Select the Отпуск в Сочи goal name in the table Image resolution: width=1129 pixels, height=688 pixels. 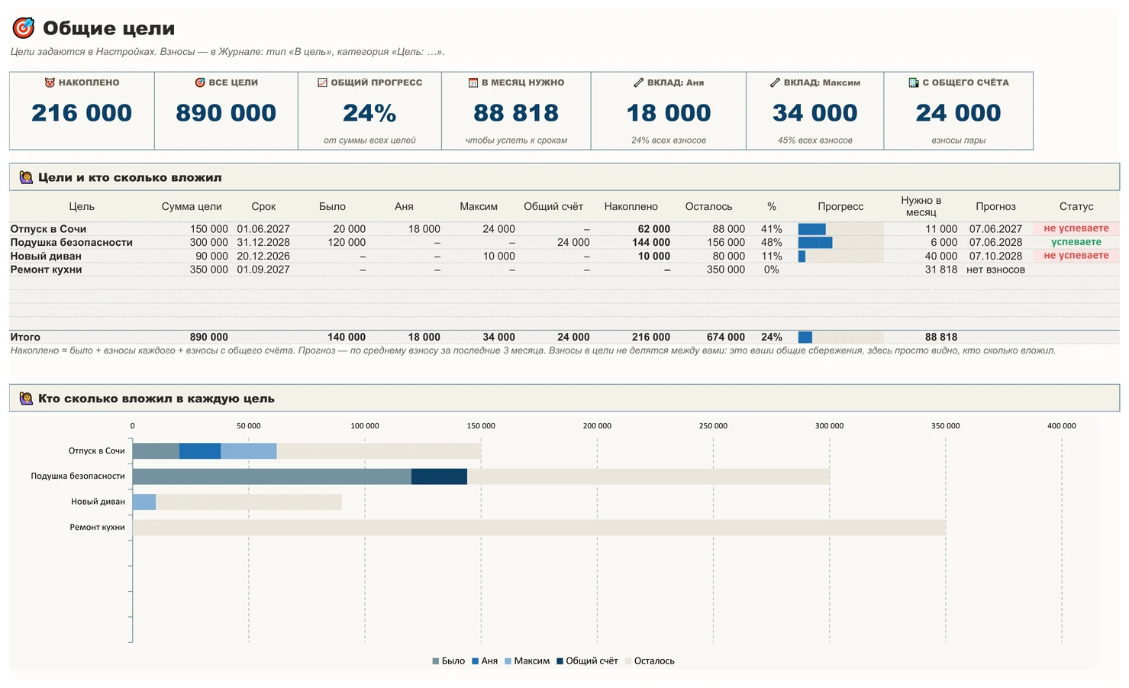(x=48, y=229)
